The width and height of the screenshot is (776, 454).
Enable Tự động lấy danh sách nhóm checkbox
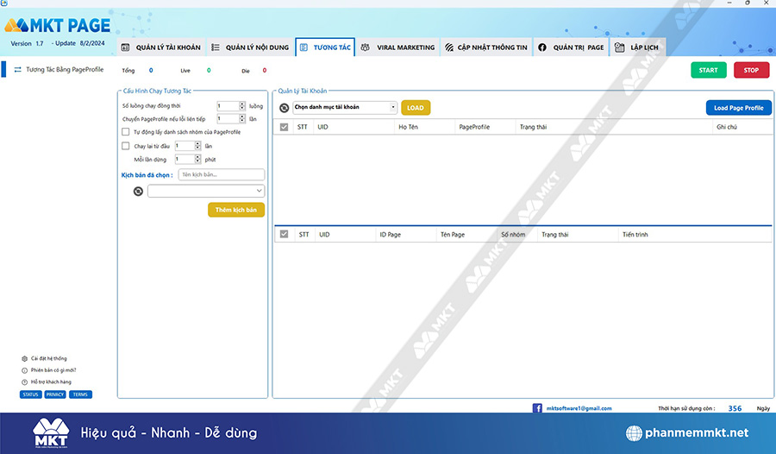126,132
